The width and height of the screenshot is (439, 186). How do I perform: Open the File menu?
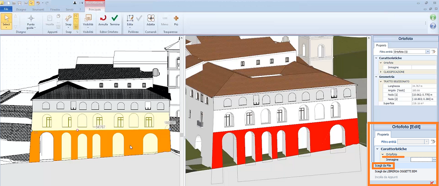(x=6, y=8)
